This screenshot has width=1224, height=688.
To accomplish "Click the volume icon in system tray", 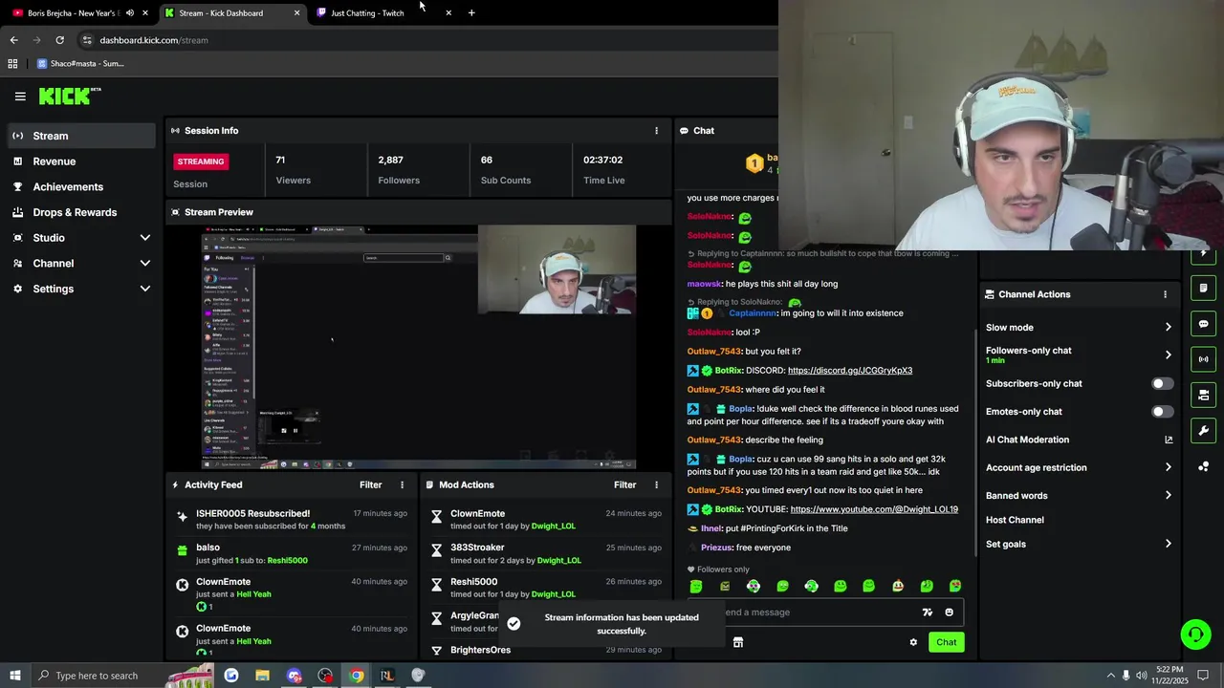I will (1141, 676).
